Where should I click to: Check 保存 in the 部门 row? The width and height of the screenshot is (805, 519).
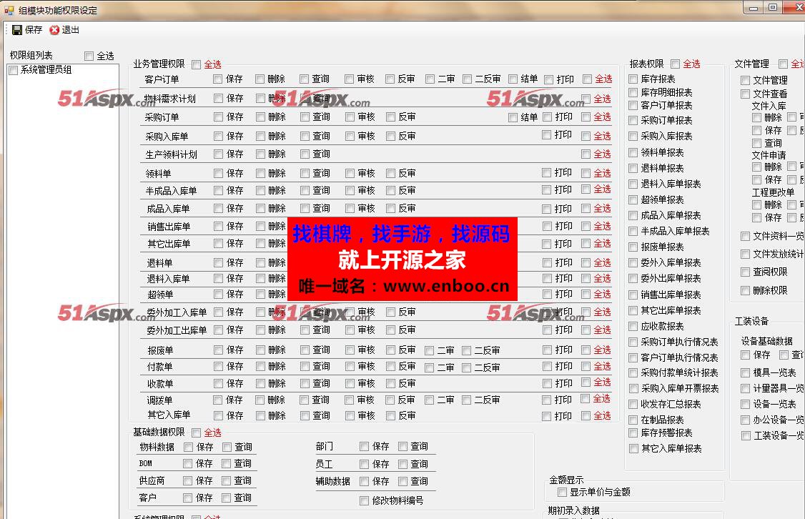tap(365, 447)
